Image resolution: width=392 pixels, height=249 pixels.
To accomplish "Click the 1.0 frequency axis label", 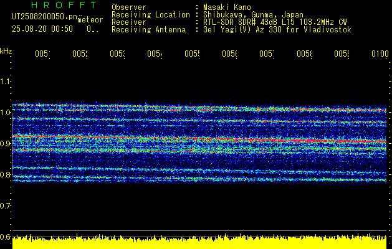I will point(5,113).
